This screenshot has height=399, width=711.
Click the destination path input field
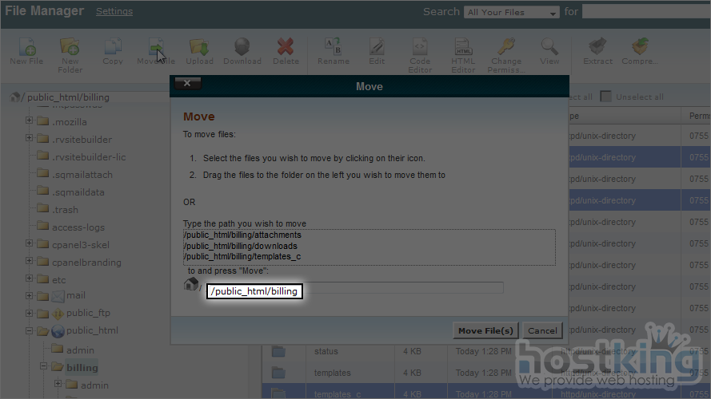[354, 287]
